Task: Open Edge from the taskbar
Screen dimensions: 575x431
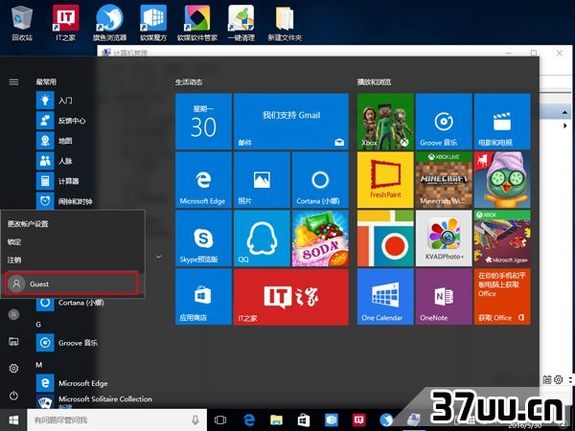Action: click(248, 420)
